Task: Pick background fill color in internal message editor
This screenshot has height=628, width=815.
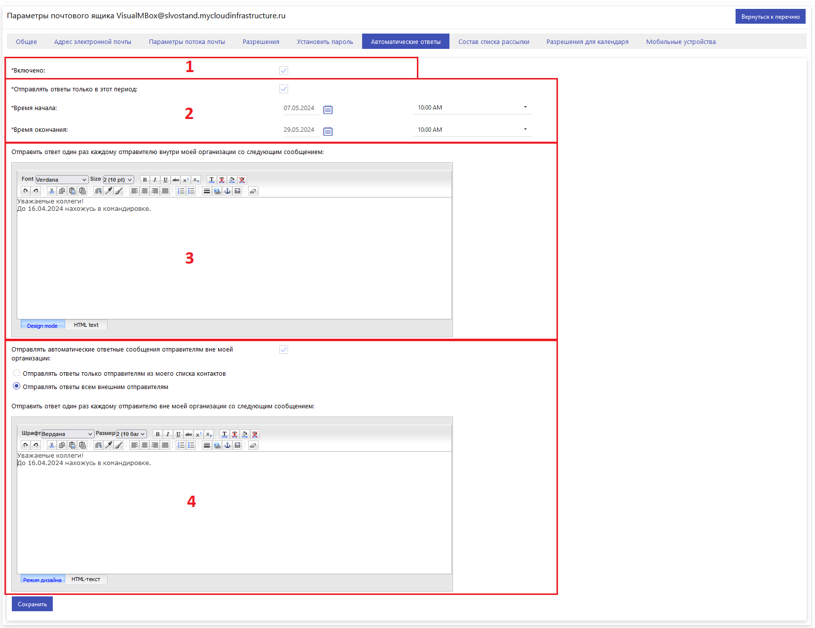Action: (232, 180)
